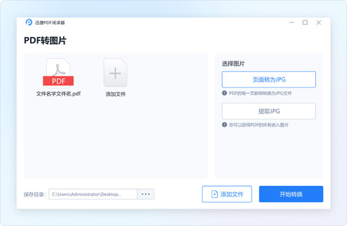Minimize the PDF转图片 window
This screenshot has height=226, width=347.
[x=291, y=23]
